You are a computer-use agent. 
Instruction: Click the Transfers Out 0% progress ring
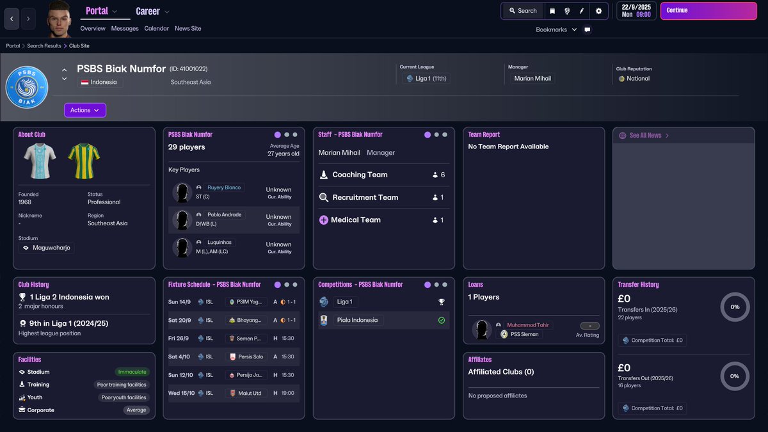(735, 376)
